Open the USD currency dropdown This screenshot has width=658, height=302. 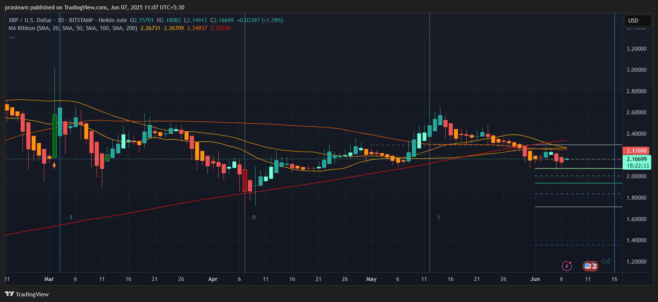[x=637, y=21]
